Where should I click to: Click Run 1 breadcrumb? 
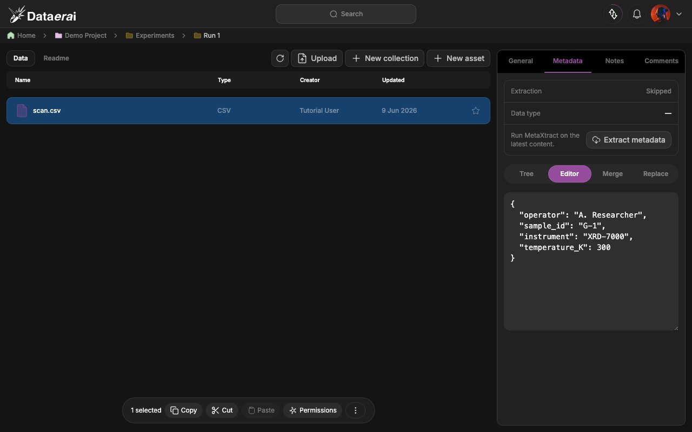click(x=212, y=36)
